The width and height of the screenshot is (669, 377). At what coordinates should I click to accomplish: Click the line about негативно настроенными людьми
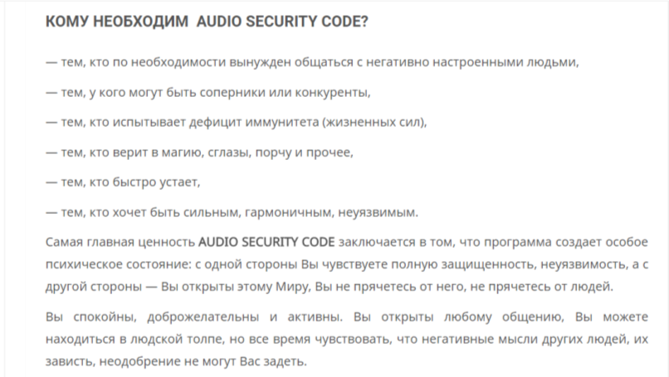[311, 63]
